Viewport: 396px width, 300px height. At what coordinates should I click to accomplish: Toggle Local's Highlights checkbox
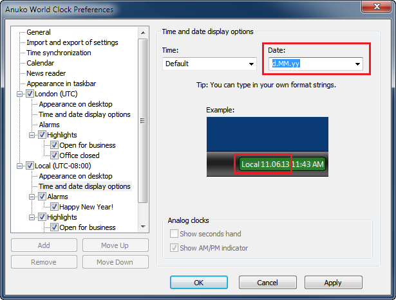pyautogui.click(x=42, y=217)
